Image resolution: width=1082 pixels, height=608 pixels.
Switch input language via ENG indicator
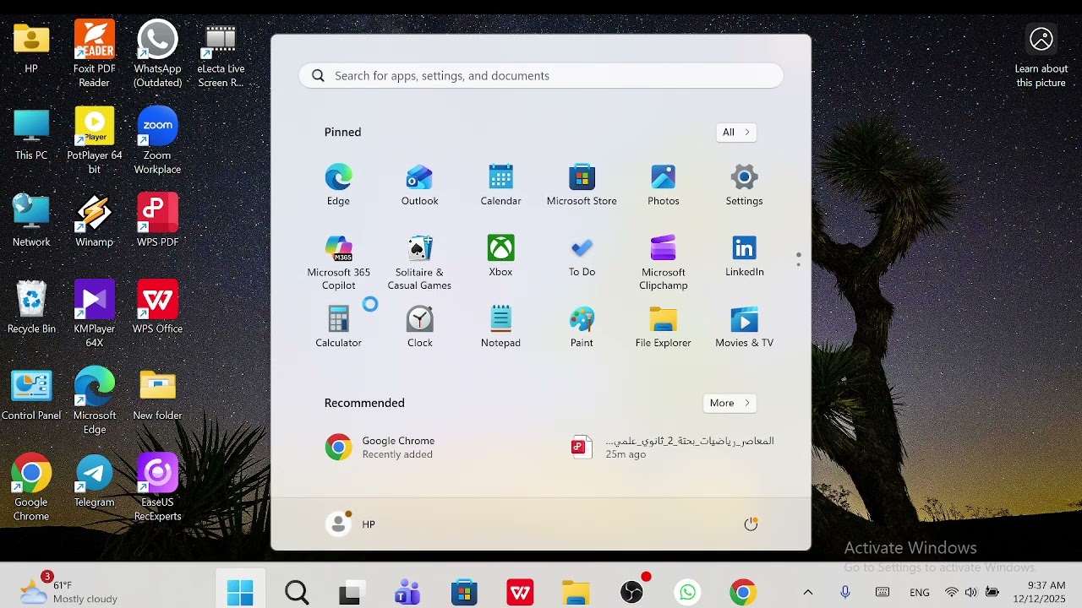click(920, 593)
